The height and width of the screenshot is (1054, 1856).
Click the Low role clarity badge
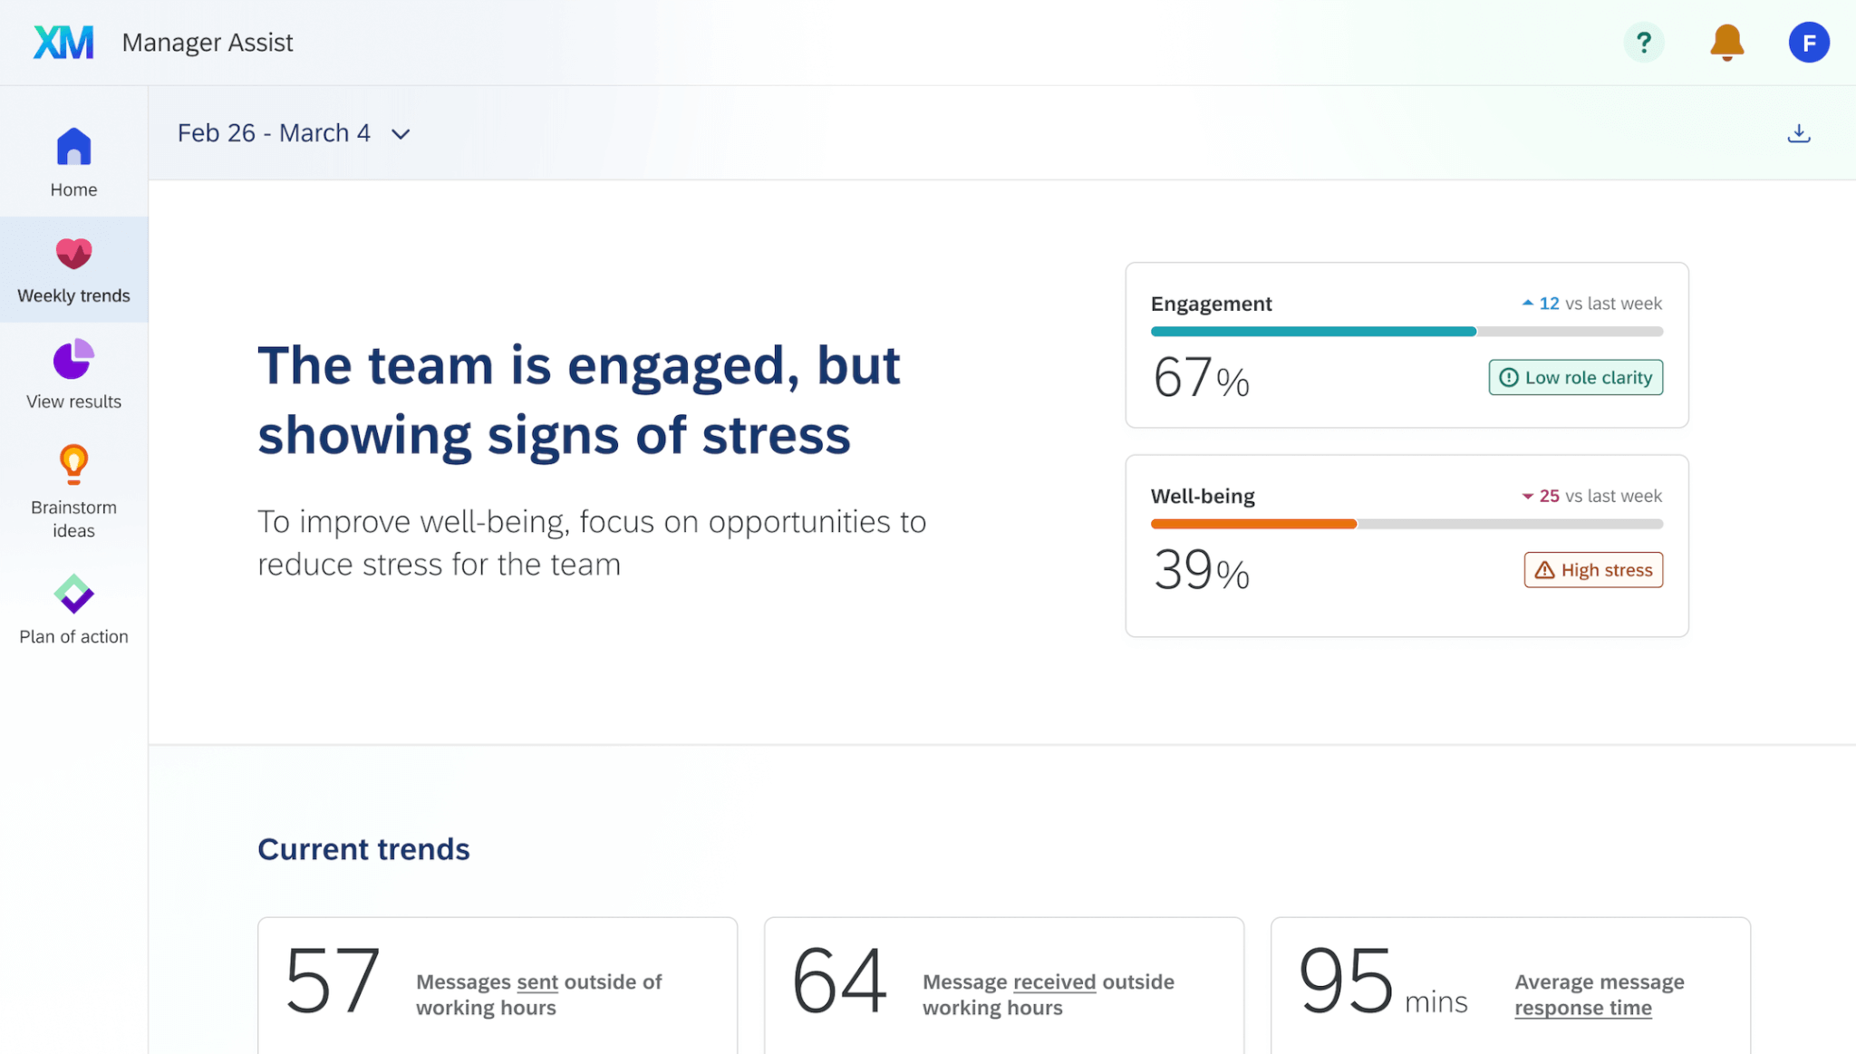coord(1575,377)
